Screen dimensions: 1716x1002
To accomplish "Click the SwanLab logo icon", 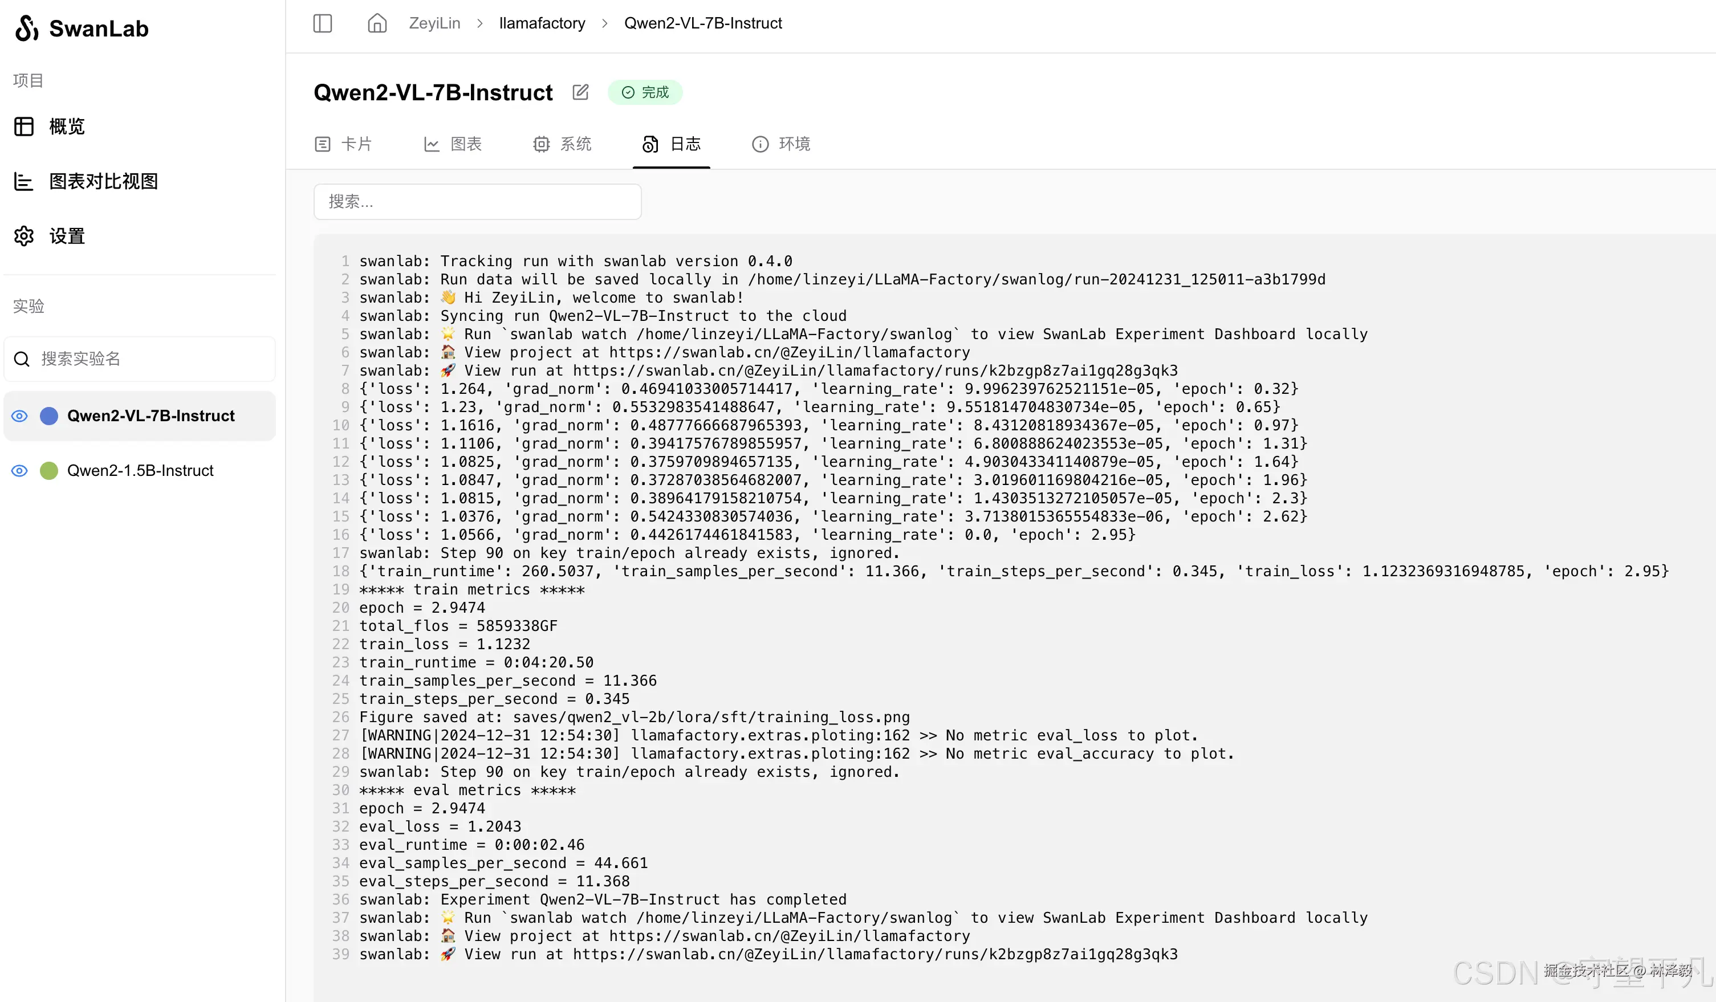I will 26,28.
